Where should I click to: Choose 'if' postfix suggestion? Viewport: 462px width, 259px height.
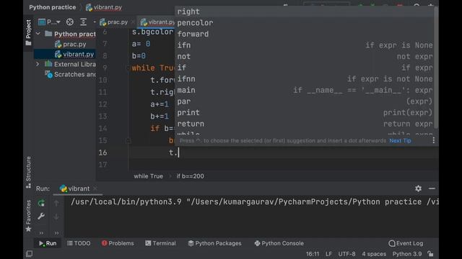pos(305,68)
